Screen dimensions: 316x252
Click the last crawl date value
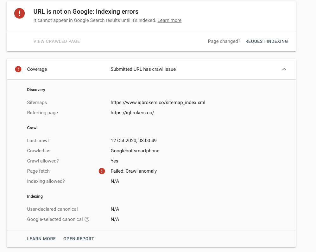point(134,141)
